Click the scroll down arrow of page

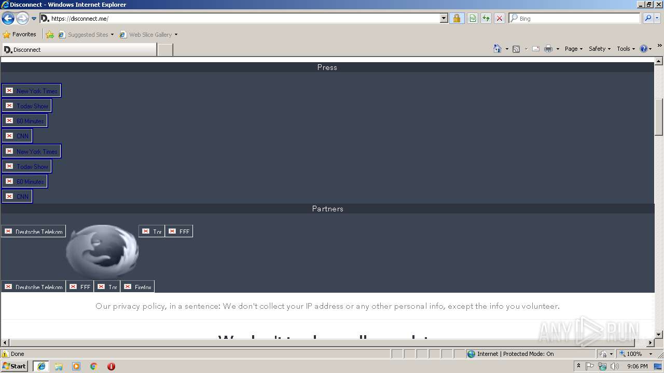[659, 335]
